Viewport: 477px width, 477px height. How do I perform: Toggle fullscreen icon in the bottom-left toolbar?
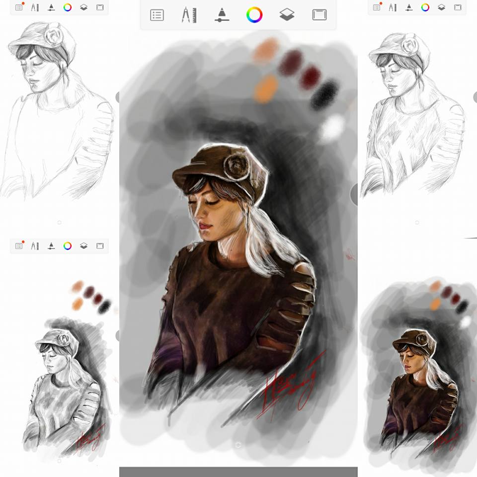[100, 245]
